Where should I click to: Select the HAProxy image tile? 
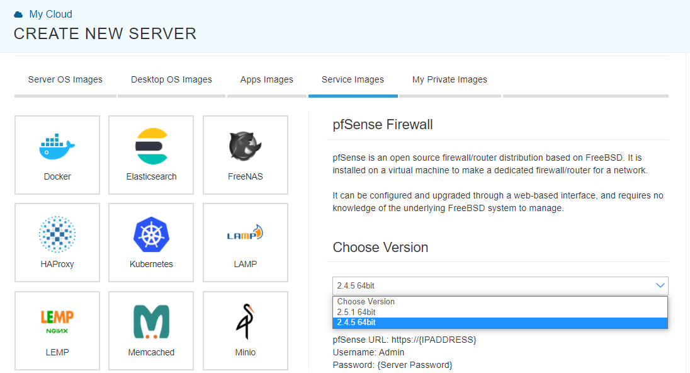[x=57, y=242]
